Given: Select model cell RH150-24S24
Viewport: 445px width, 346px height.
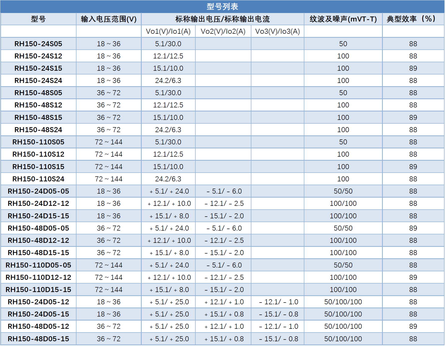Looking at the screenshot, I should tap(38, 80).
